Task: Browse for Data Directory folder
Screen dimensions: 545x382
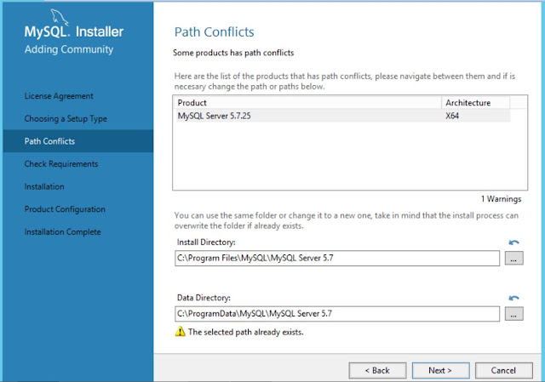Action: (x=513, y=314)
